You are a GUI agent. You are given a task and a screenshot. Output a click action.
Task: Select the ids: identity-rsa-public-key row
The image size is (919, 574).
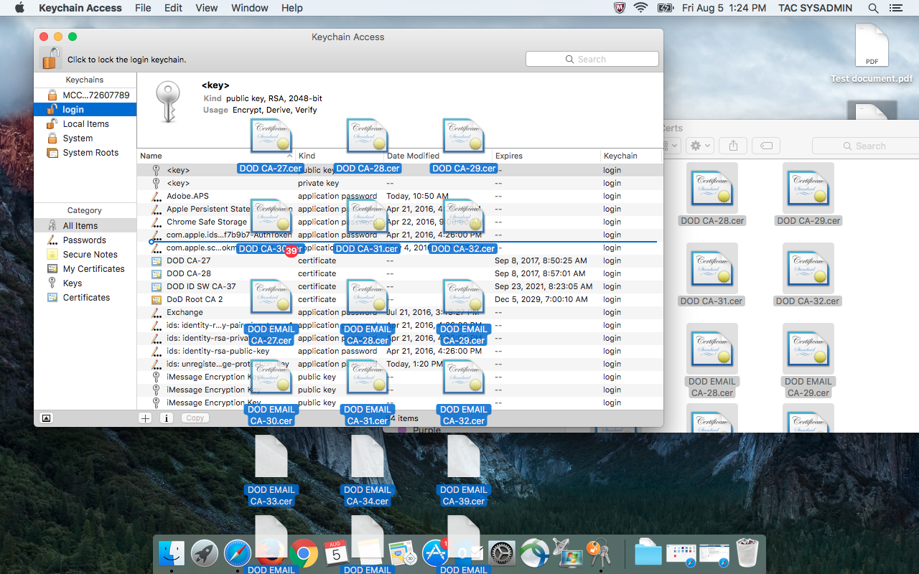[400, 351]
